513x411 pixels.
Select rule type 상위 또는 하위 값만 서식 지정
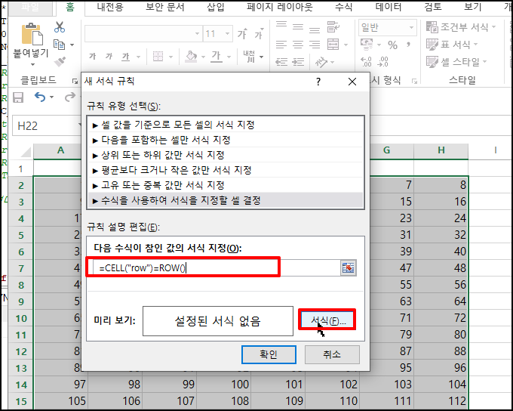click(x=226, y=155)
